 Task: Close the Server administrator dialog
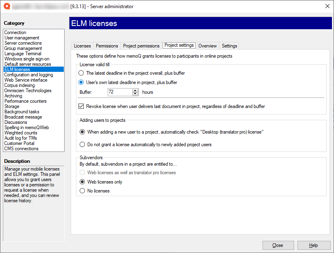pos(278,245)
